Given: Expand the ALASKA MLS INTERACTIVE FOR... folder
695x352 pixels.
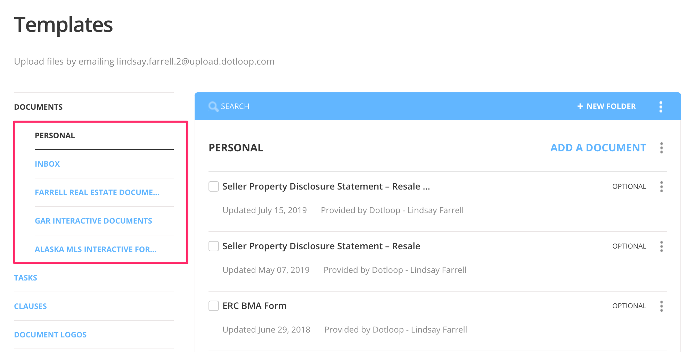Looking at the screenshot, I should pos(96,249).
